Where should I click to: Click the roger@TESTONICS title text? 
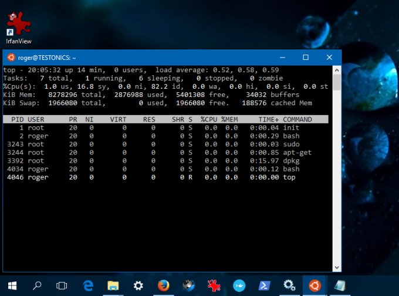click(x=47, y=58)
